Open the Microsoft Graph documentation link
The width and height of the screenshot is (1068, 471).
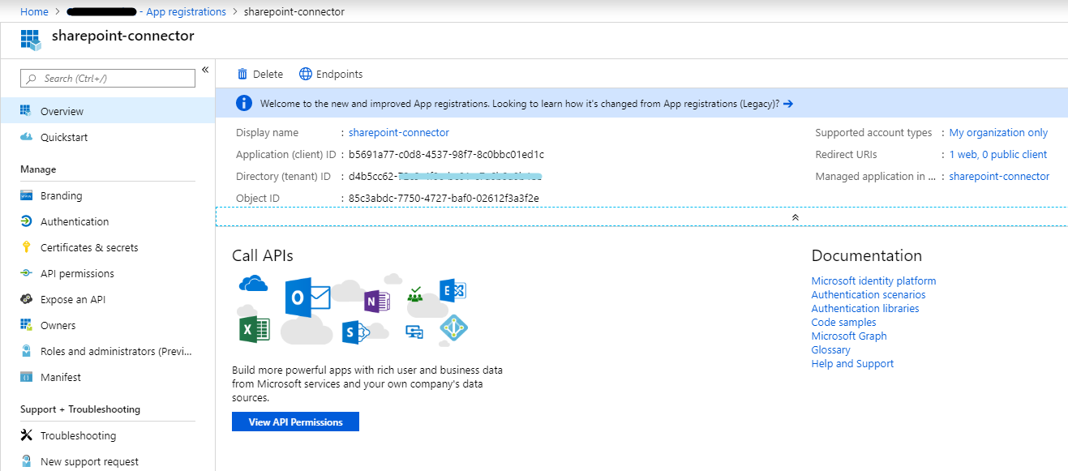tap(848, 336)
